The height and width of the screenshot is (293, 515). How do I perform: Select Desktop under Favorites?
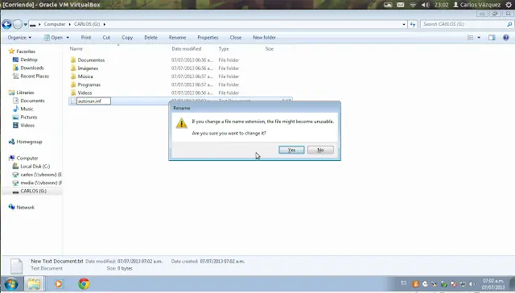coord(29,60)
